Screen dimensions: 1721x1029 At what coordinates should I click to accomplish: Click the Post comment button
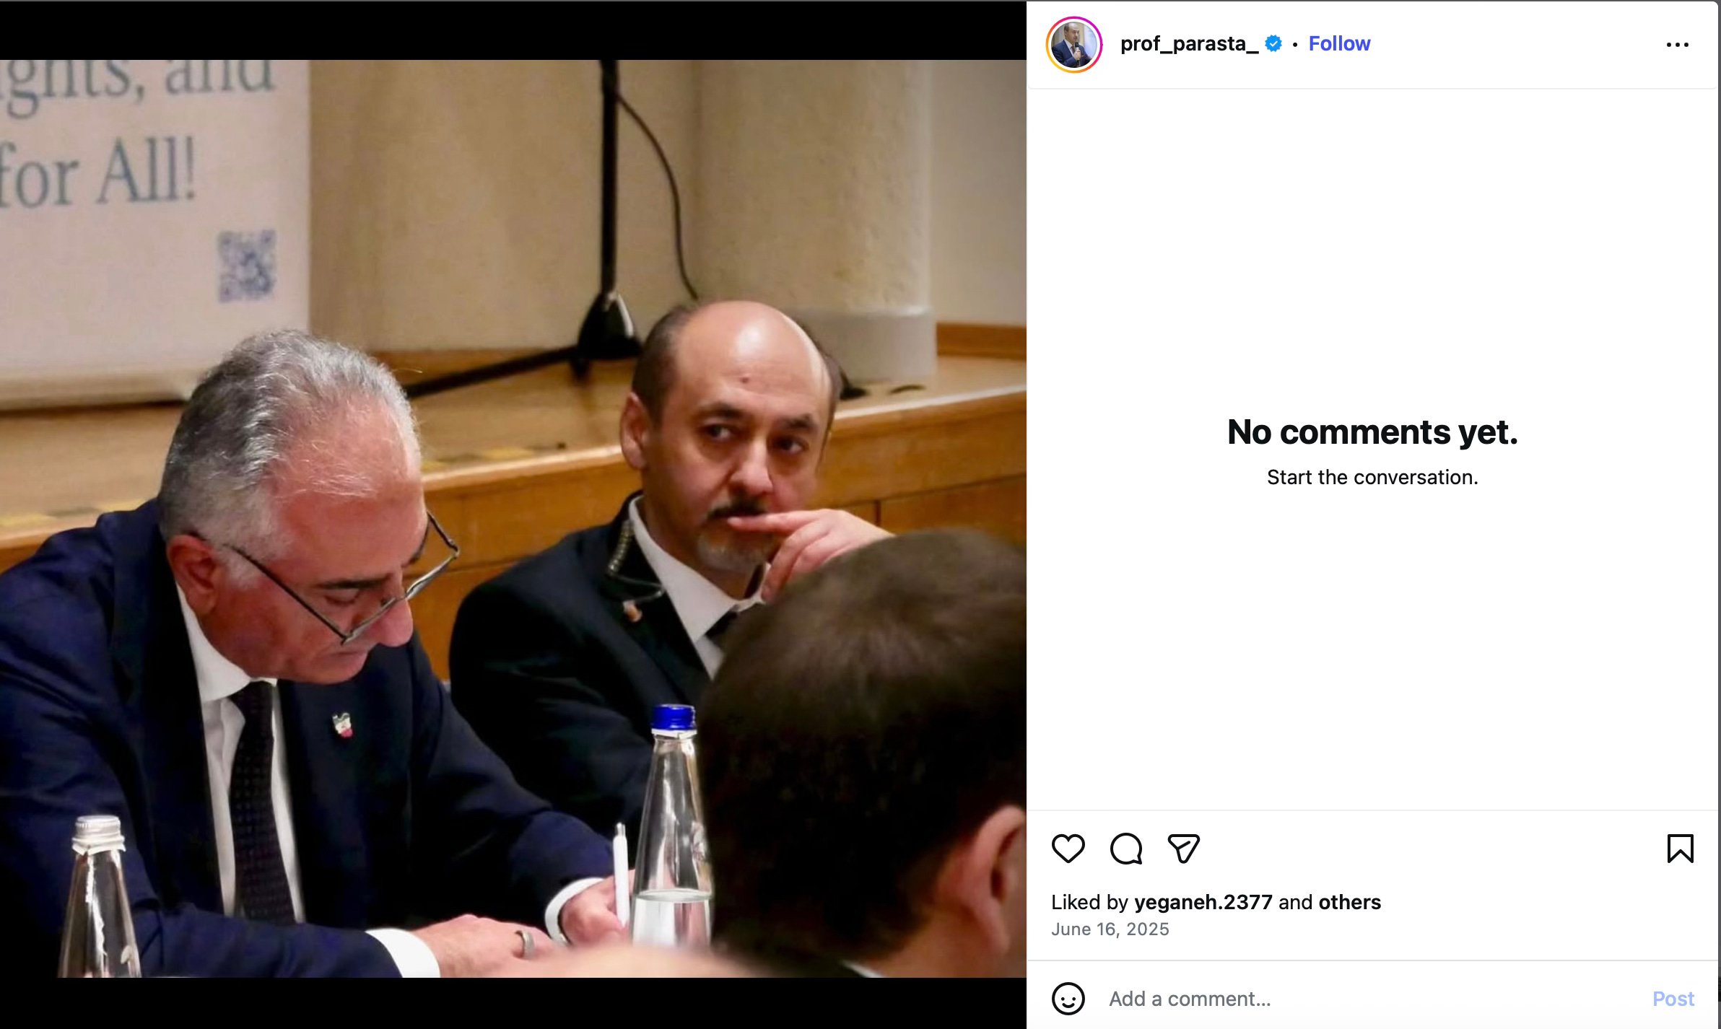[1673, 999]
